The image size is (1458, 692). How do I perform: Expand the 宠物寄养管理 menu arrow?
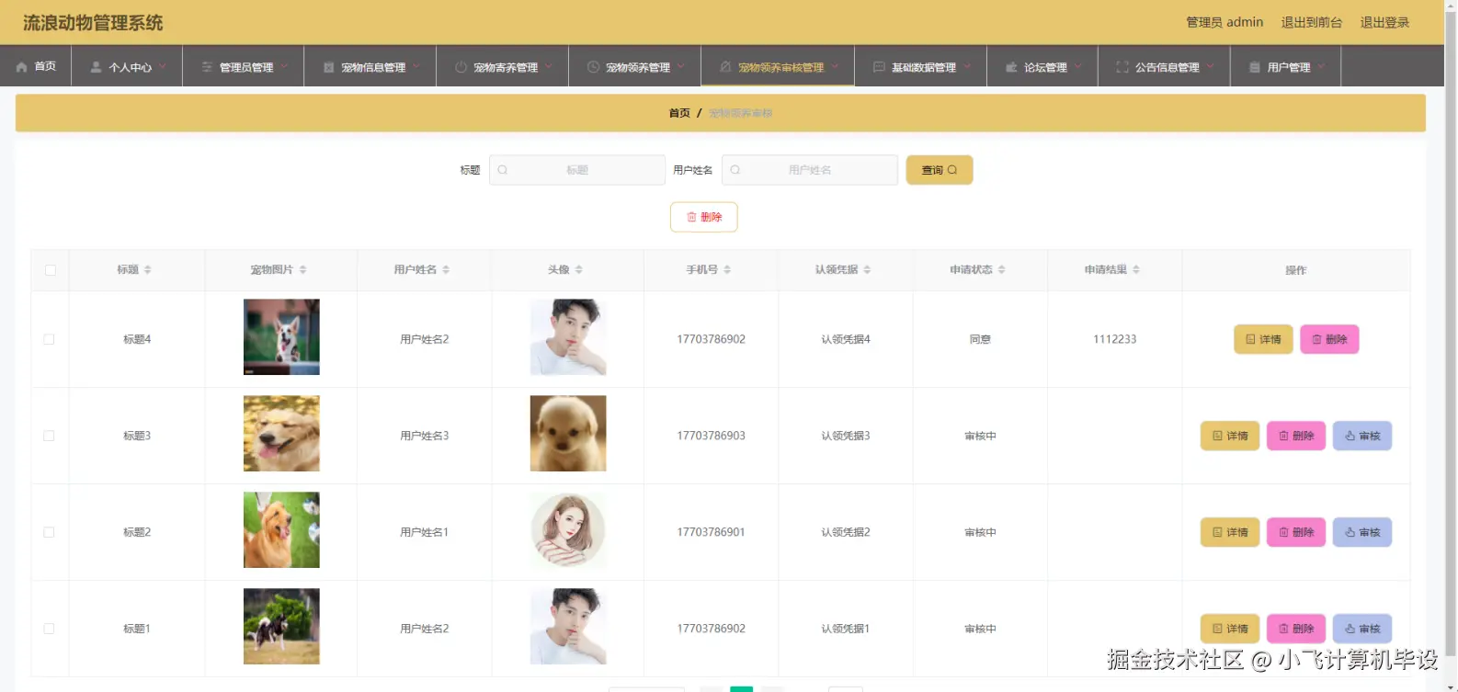549,66
